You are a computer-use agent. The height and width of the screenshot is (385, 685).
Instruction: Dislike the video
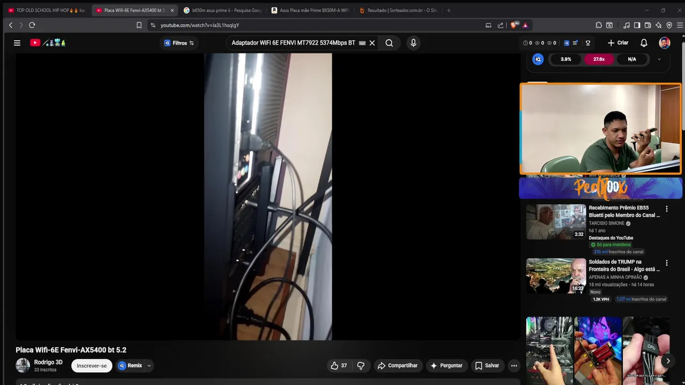click(361, 366)
